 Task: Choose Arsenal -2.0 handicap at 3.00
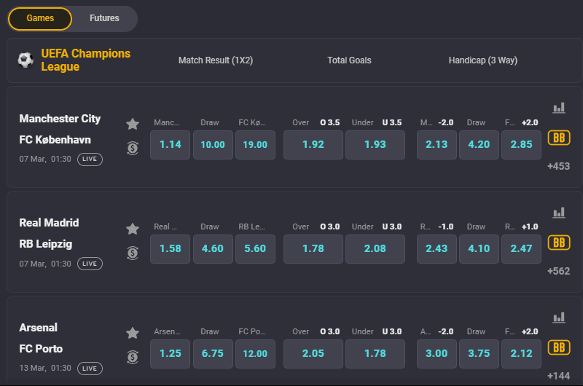437,354
